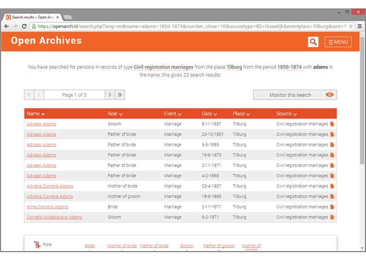Sort results by Name column
This screenshot has width=366, height=260.
35,114
